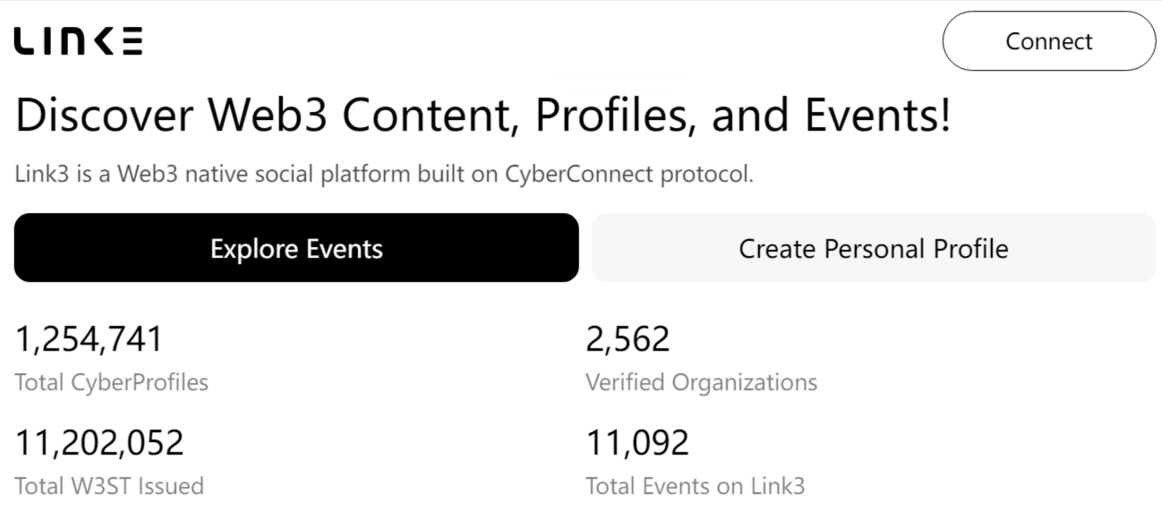Click the 1,254,741 CyberProfiles count
Screen dimensions: 1162x527
[x=90, y=340]
